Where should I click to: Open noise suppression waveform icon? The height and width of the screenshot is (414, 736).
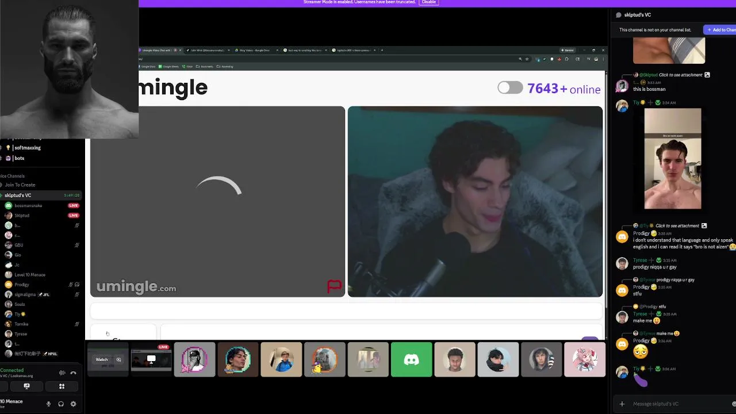pos(62,373)
